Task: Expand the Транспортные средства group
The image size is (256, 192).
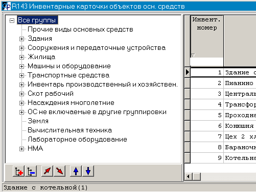Action: click(21, 75)
